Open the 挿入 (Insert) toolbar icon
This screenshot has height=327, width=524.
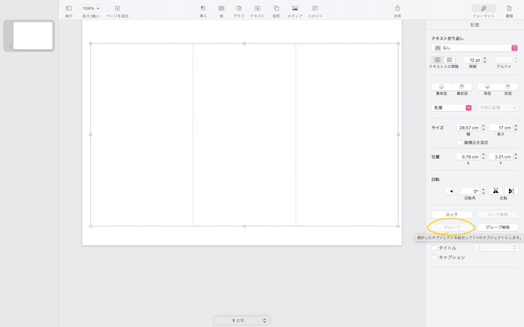(x=203, y=9)
